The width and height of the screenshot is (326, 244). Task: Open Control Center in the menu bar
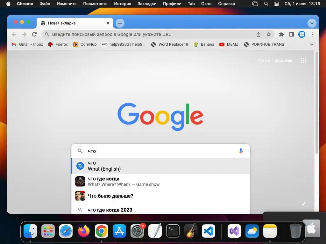coord(277,4)
